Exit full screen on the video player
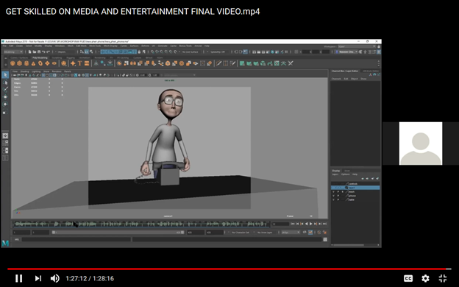 pyautogui.click(x=443, y=278)
